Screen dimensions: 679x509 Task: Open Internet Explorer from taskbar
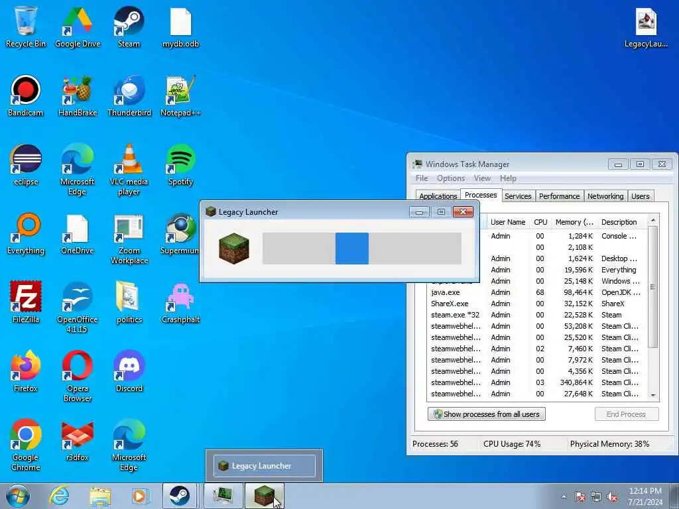(59, 496)
